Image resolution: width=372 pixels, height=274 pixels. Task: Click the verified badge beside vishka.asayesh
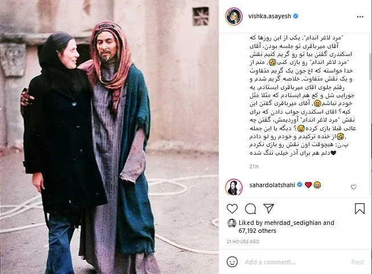coord(296,16)
